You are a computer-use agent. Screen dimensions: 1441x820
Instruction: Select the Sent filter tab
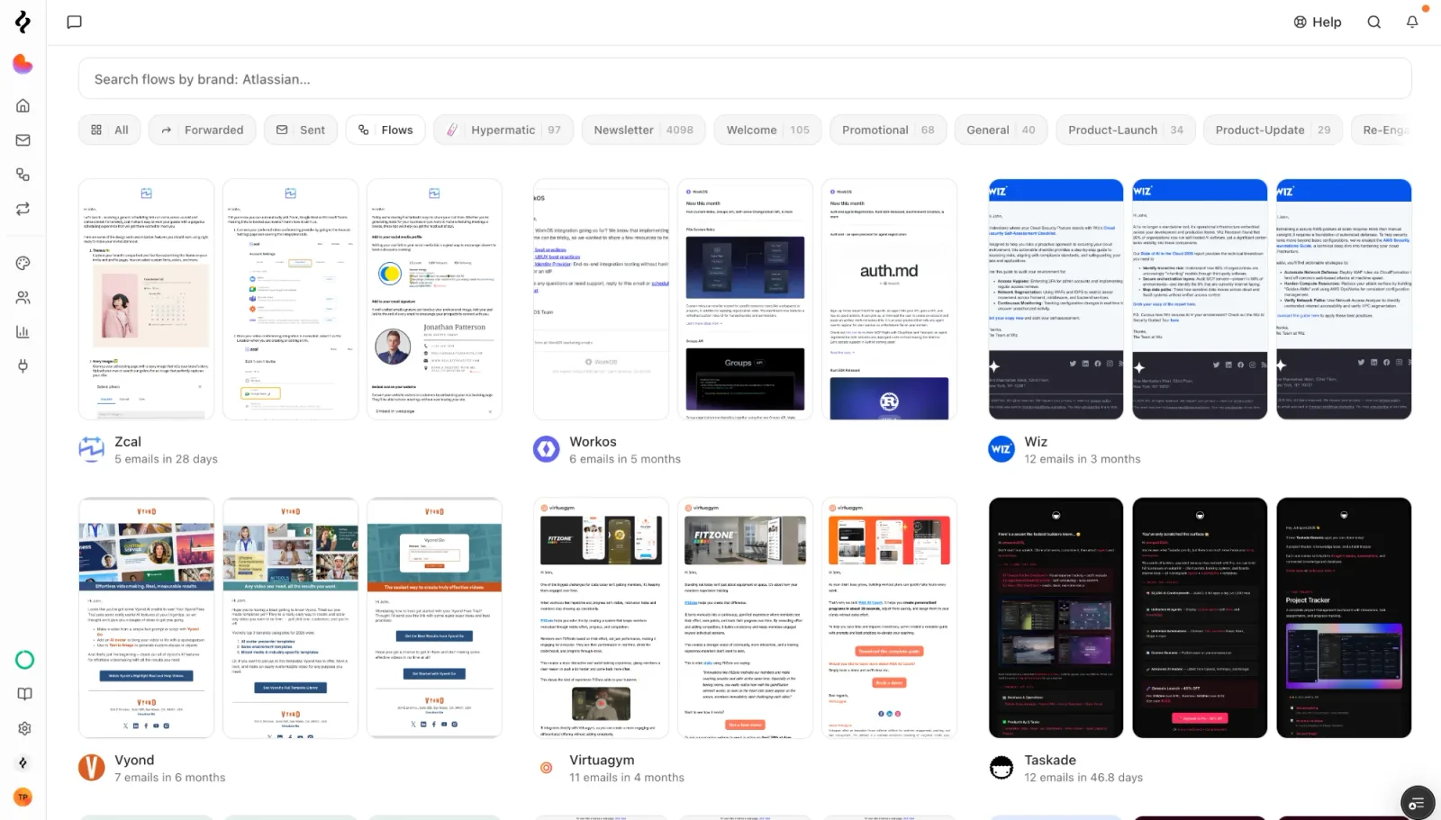(301, 130)
